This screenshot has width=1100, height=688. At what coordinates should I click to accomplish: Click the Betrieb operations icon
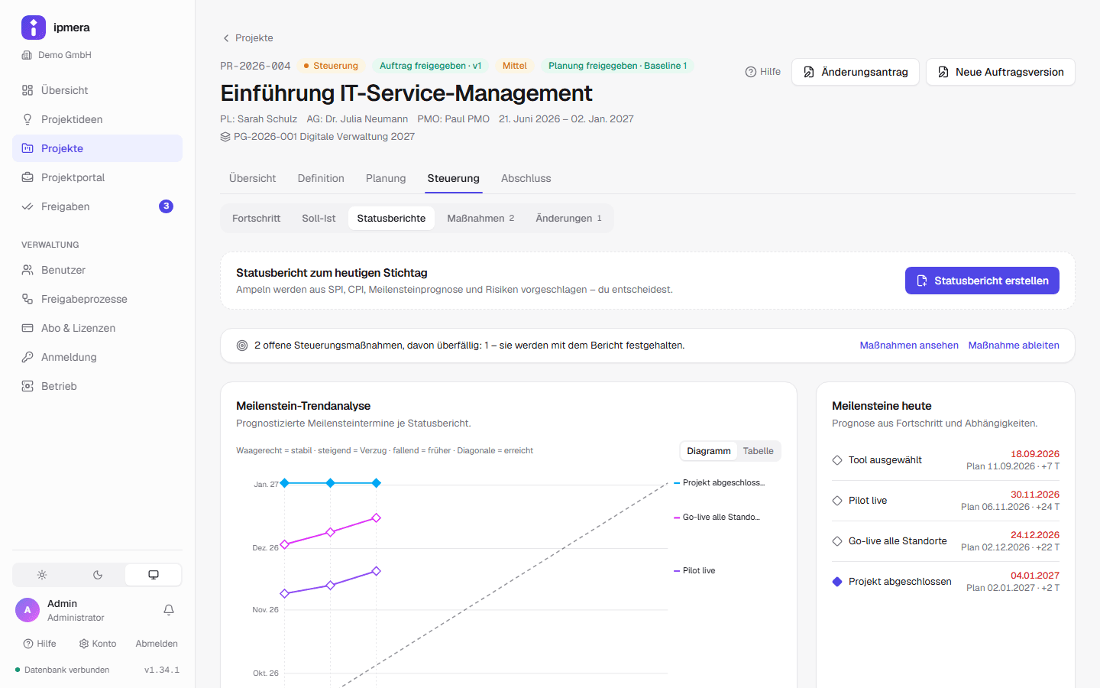click(x=27, y=386)
